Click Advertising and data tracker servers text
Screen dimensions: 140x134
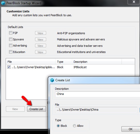[x=80, y=46]
